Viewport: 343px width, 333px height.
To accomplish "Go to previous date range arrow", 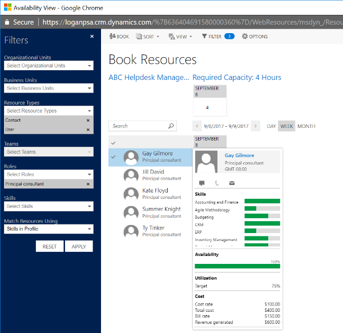I will (x=197, y=126).
